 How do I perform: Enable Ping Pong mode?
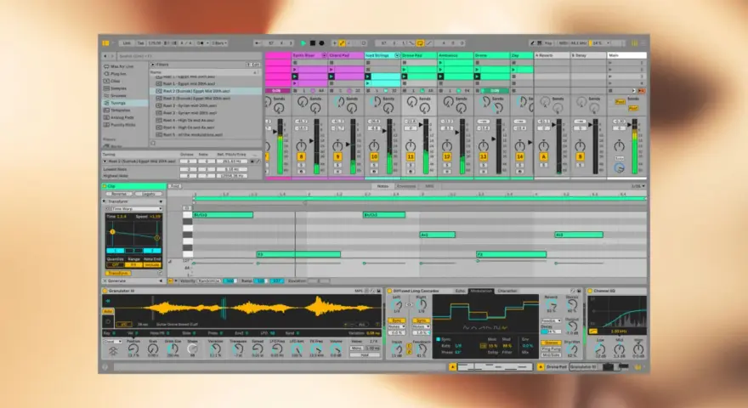click(x=551, y=348)
